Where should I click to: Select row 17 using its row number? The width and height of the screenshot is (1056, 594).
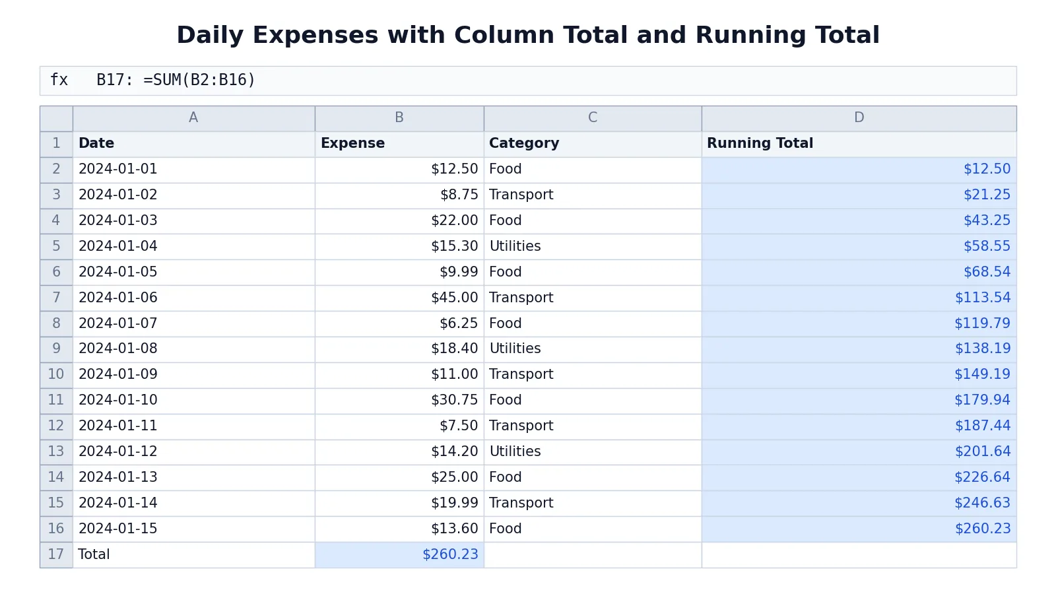pos(56,555)
